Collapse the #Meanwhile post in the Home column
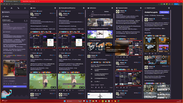The image size is (183, 103). (55, 13)
